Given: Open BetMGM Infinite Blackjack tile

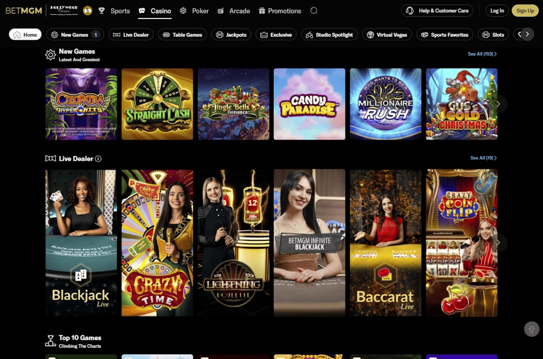Looking at the screenshot, I should [310, 243].
